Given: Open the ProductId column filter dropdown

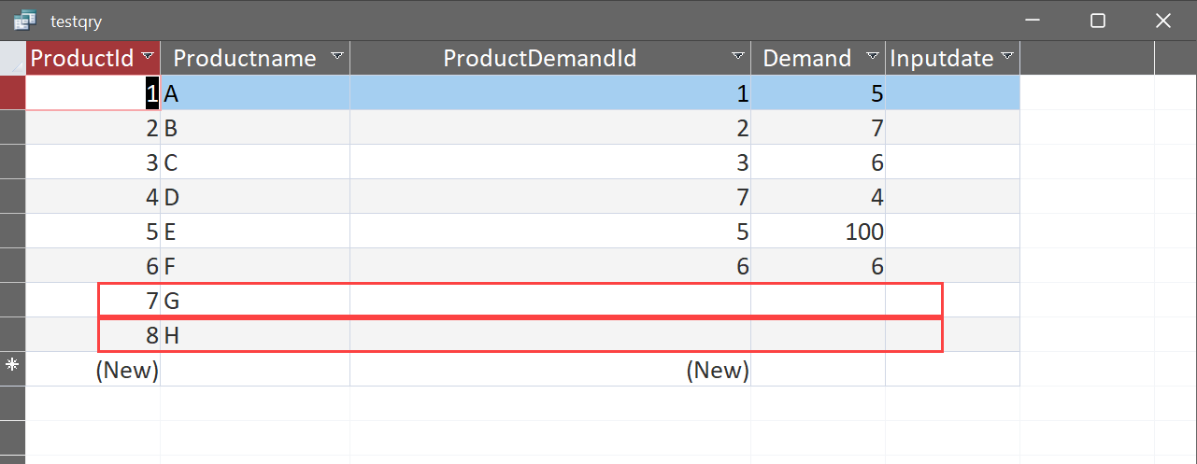Looking at the screenshot, I should [x=148, y=58].
